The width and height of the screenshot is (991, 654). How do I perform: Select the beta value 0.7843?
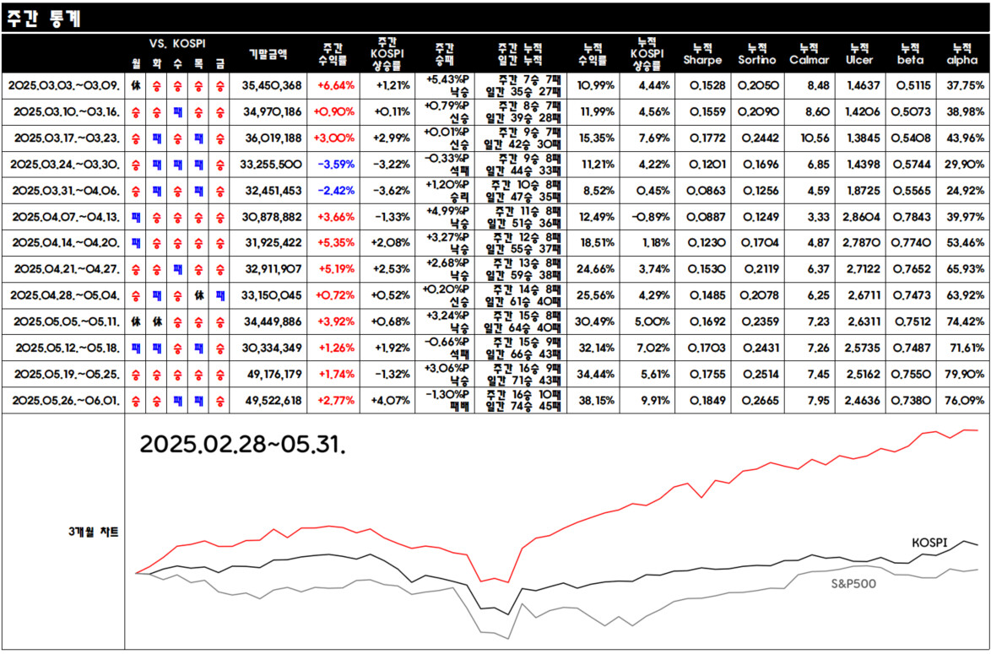[910, 217]
